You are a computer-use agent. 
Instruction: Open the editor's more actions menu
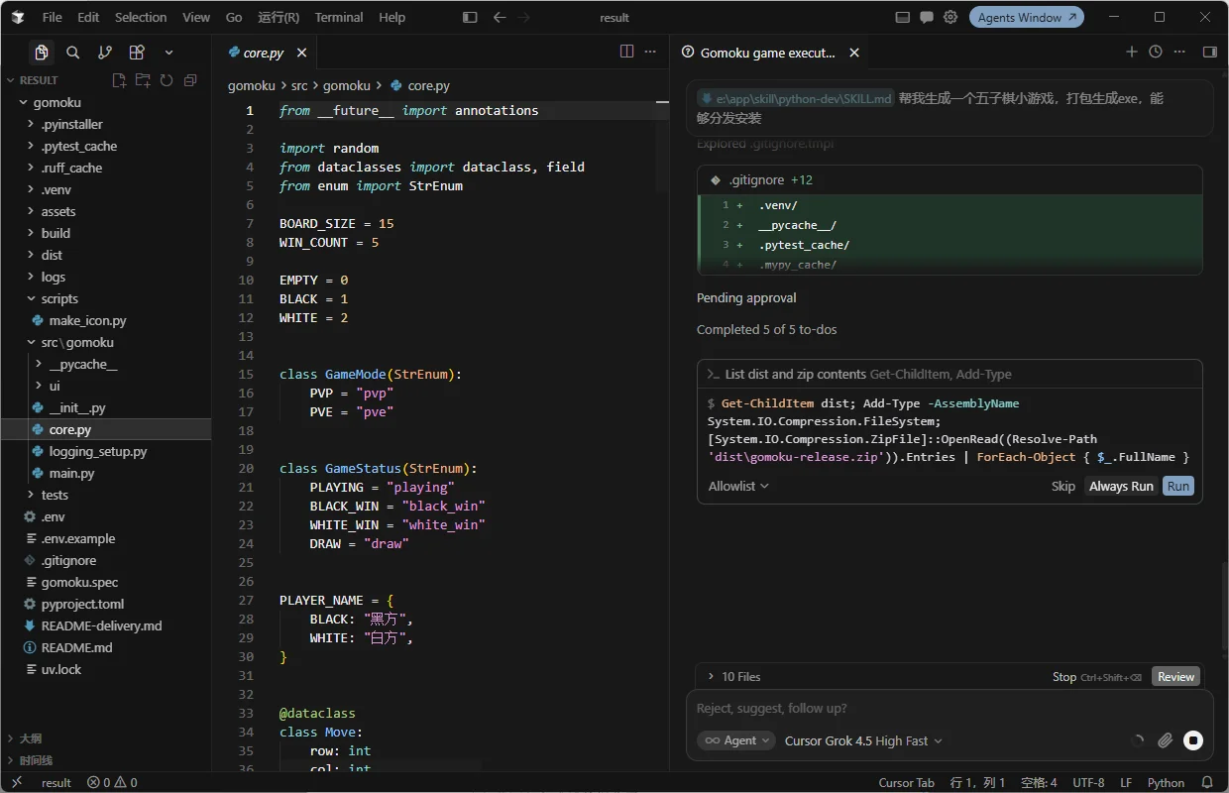pyautogui.click(x=650, y=52)
